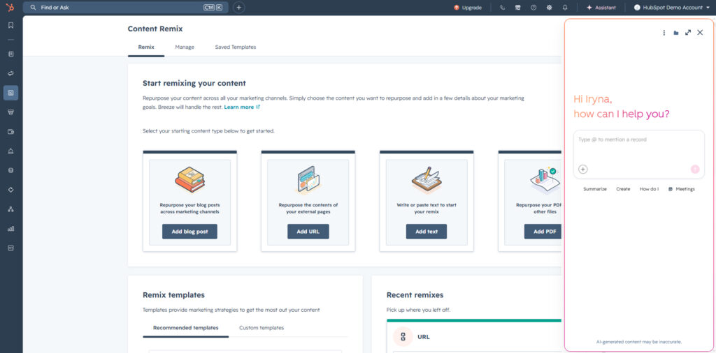Open the Settings gear icon

click(550, 7)
